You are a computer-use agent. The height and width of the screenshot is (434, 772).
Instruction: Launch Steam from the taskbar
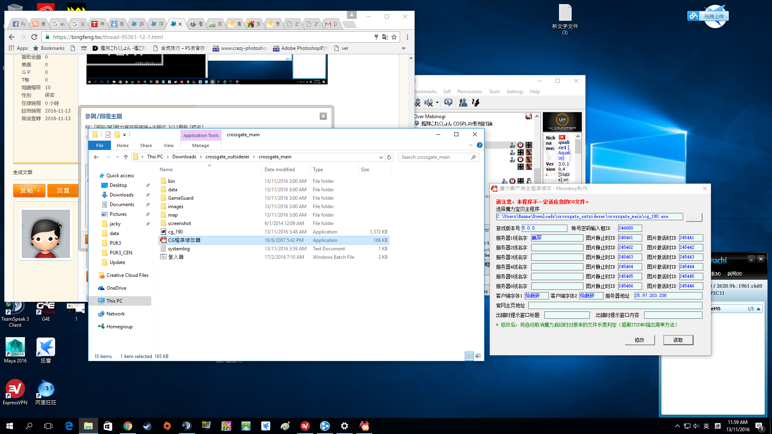click(147, 426)
